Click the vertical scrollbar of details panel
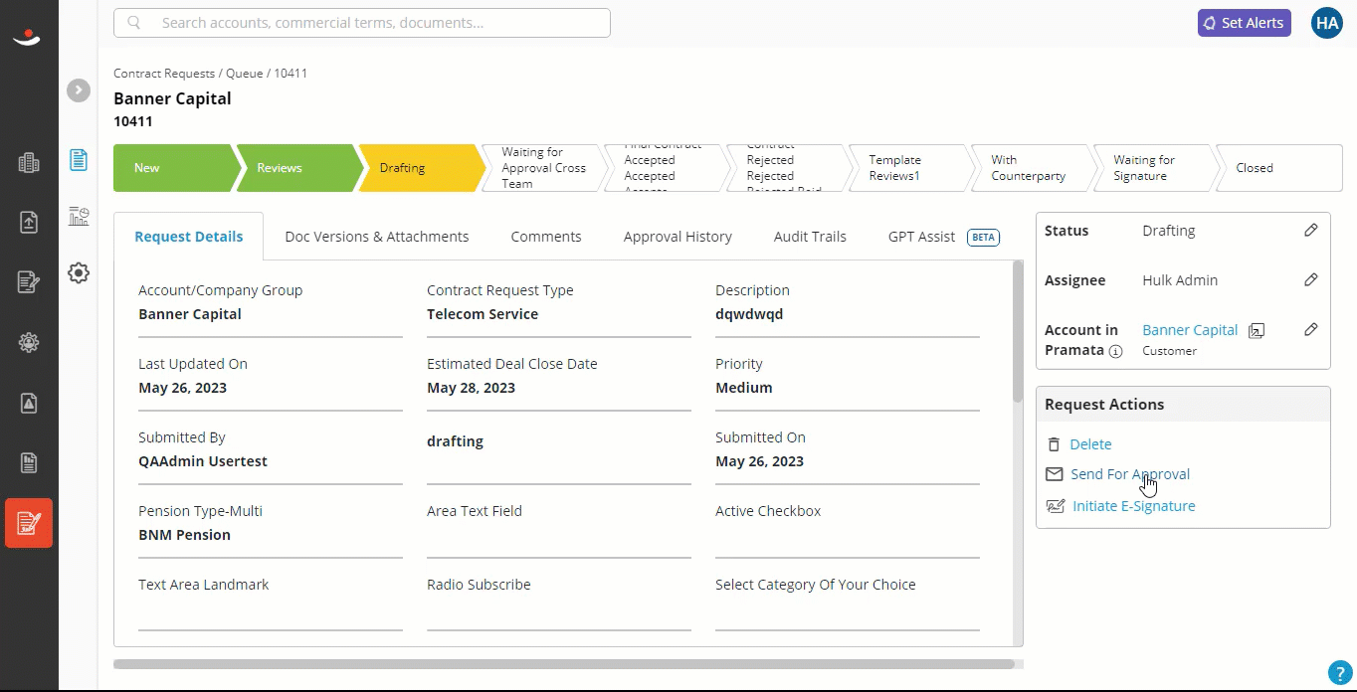Screen dimensions: 1357x692 point(1018,332)
